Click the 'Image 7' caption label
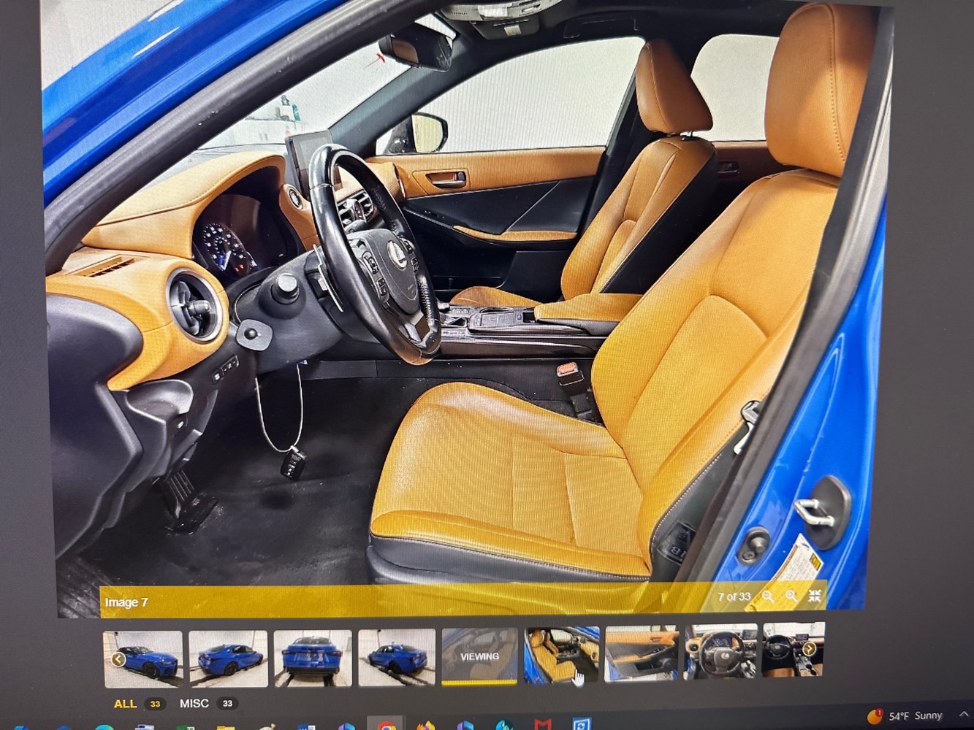974x730 pixels. click(126, 602)
